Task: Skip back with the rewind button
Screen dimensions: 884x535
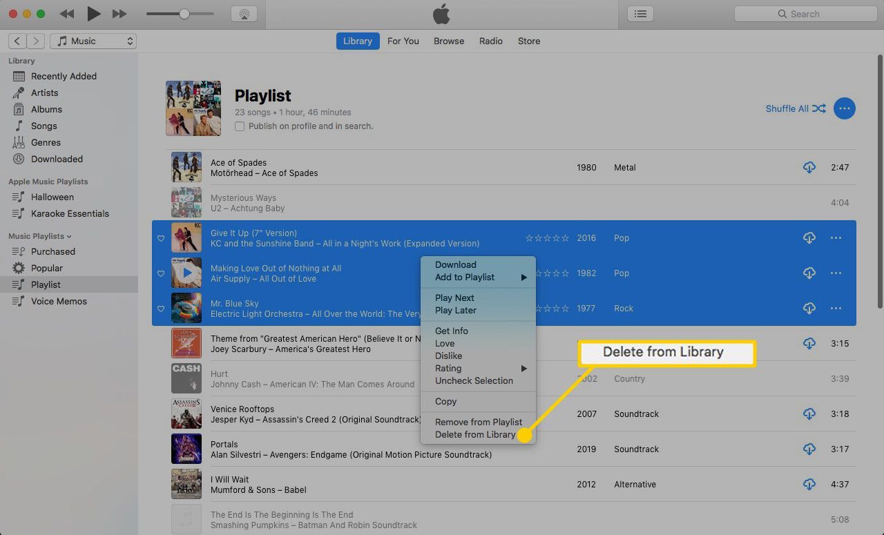Action: (x=67, y=14)
